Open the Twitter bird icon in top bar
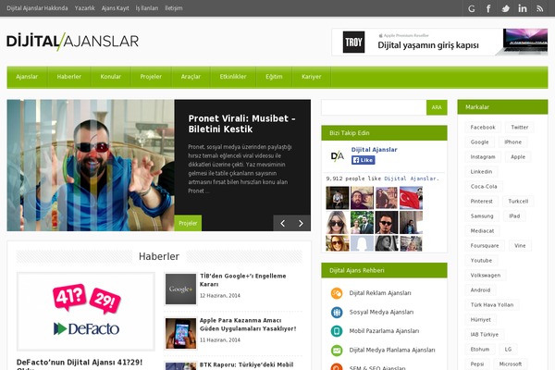Image resolution: width=555 pixels, height=370 pixels. click(505, 8)
